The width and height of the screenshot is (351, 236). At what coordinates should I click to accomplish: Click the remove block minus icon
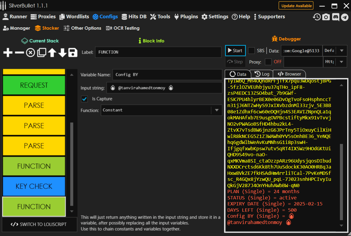(x=19, y=53)
